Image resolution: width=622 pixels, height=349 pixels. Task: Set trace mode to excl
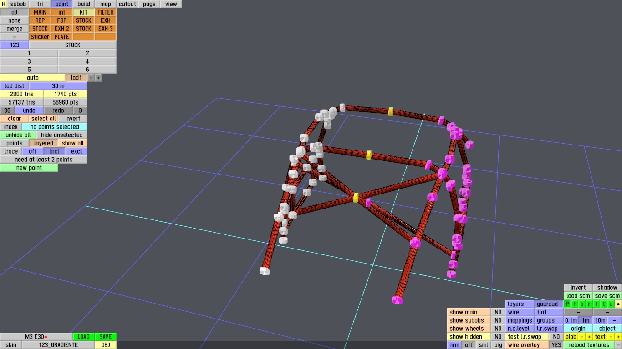tap(76, 151)
